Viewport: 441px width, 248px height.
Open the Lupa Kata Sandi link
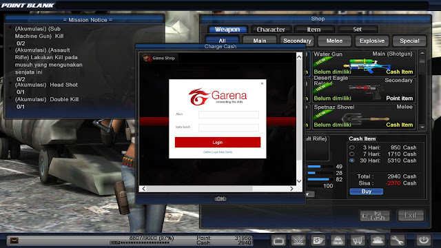[222, 152]
